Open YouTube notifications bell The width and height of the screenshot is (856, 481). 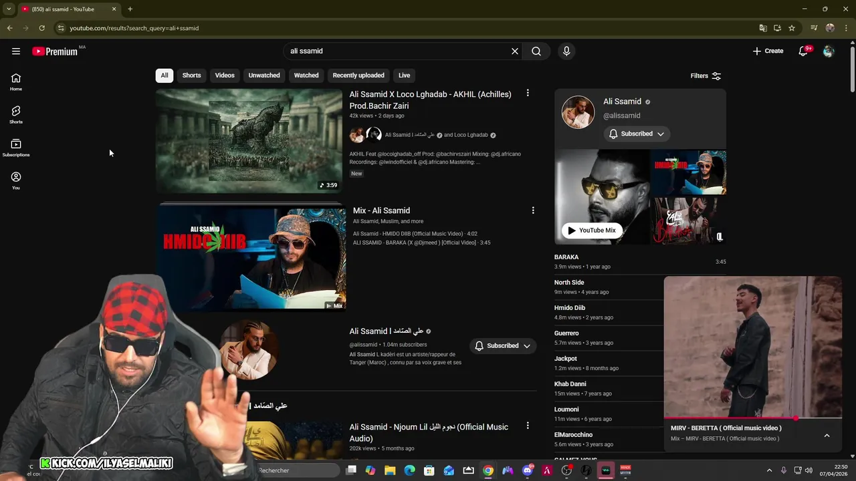pos(804,51)
